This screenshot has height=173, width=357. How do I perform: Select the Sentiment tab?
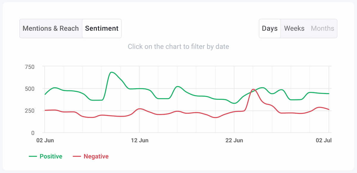pos(102,29)
